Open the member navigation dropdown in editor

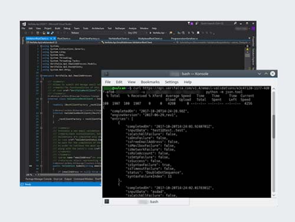point(212,43)
